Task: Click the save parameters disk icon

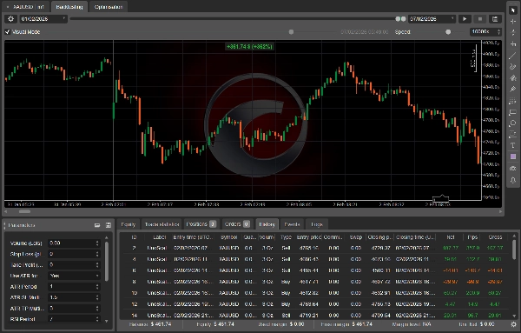Action: [109, 225]
